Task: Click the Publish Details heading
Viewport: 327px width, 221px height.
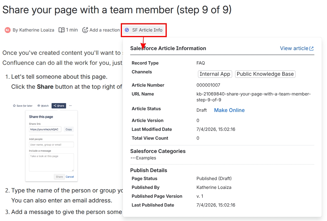Action: [149, 170]
